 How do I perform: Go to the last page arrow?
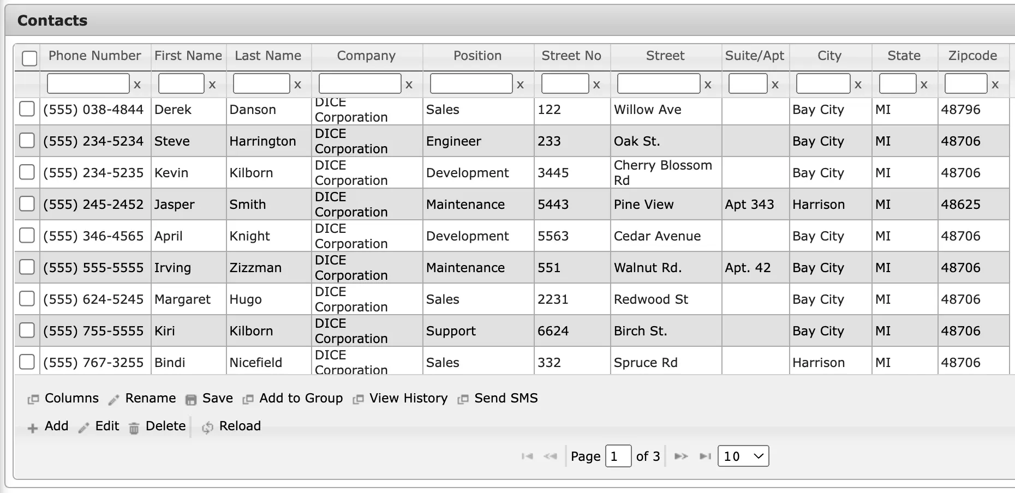tap(706, 456)
